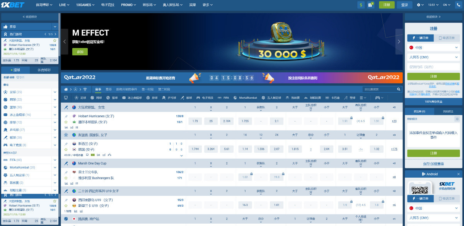Click the trophy icon in events breadcrumb
This screenshot has width=464, height=226.
tap(85, 89)
